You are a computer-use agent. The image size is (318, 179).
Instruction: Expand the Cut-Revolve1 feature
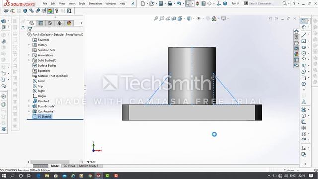pos(29,111)
